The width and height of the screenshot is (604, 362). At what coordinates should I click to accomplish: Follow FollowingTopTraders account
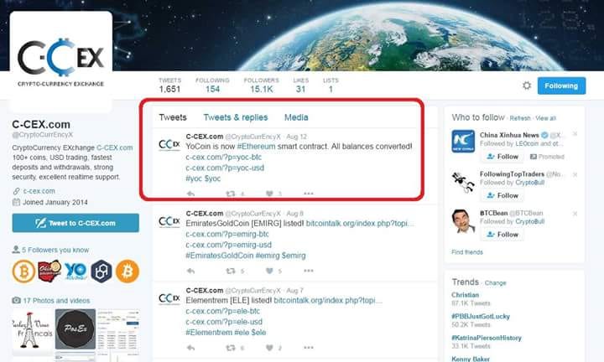[x=502, y=195]
